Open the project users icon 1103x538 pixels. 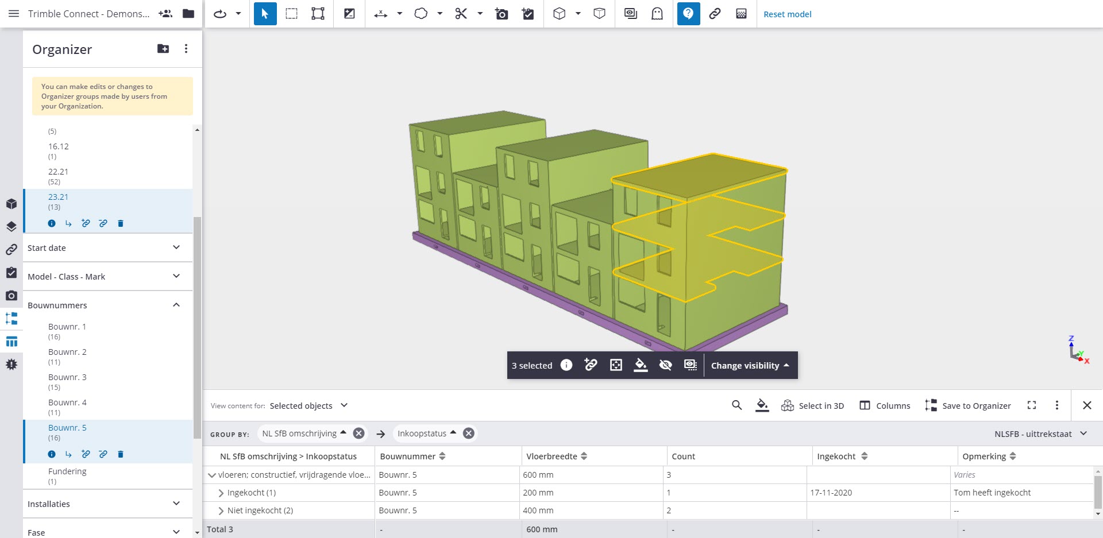tap(165, 14)
